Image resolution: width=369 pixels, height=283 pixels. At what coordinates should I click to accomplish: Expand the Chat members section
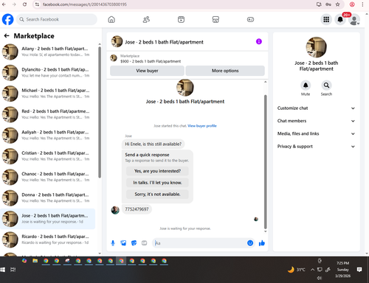pos(316,121)
